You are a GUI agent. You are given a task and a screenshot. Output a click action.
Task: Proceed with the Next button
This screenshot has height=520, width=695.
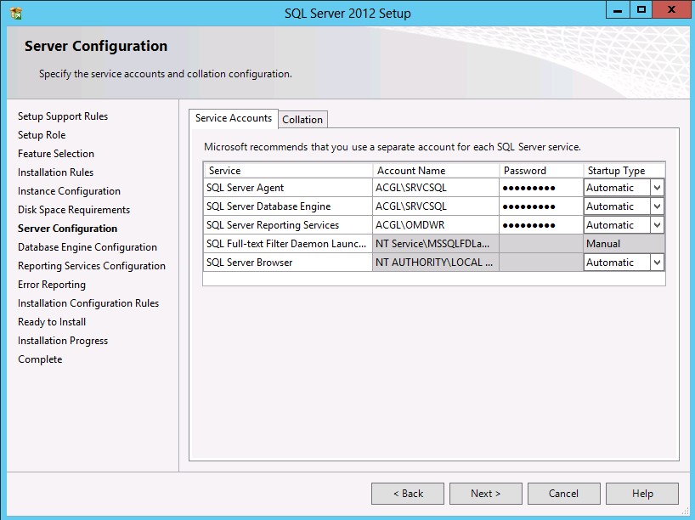(x=486, y=494)
